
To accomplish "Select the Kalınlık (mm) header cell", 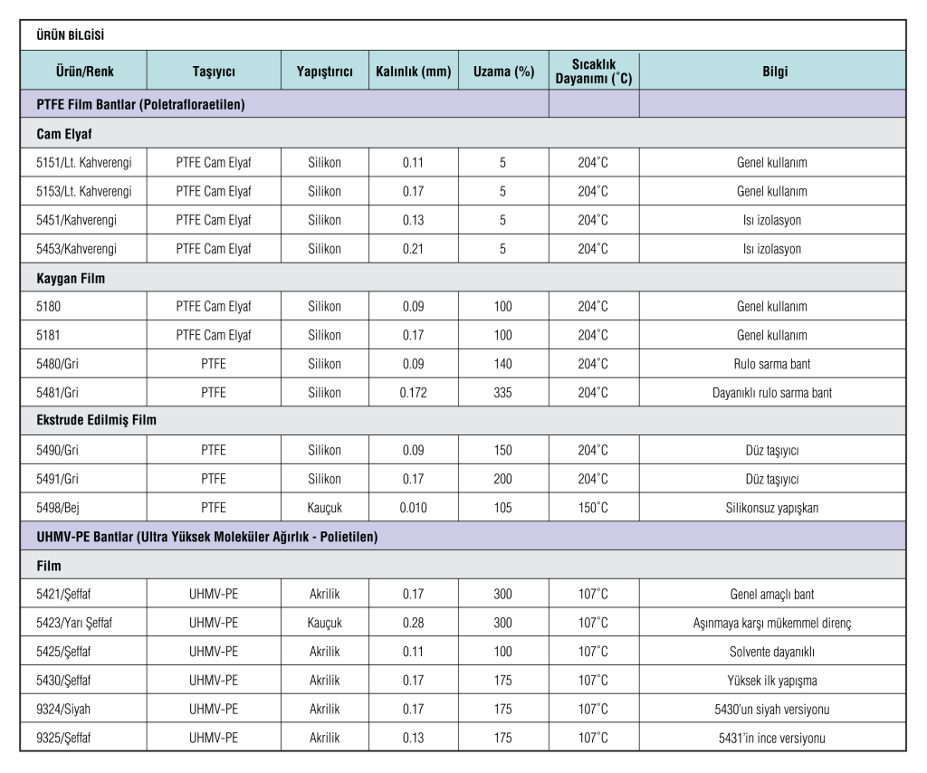I will coord(413,72).
